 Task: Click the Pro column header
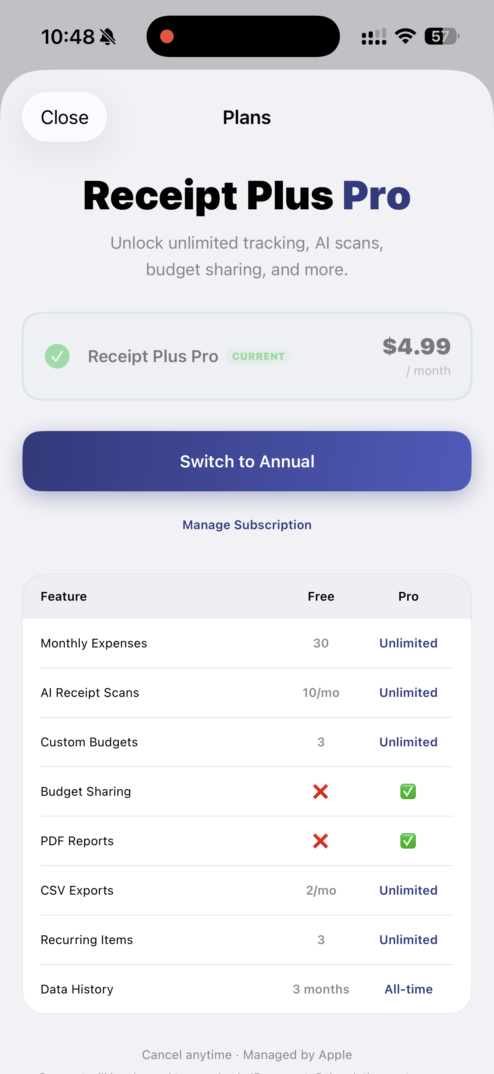pyautogui.click(x=408, y=596)
